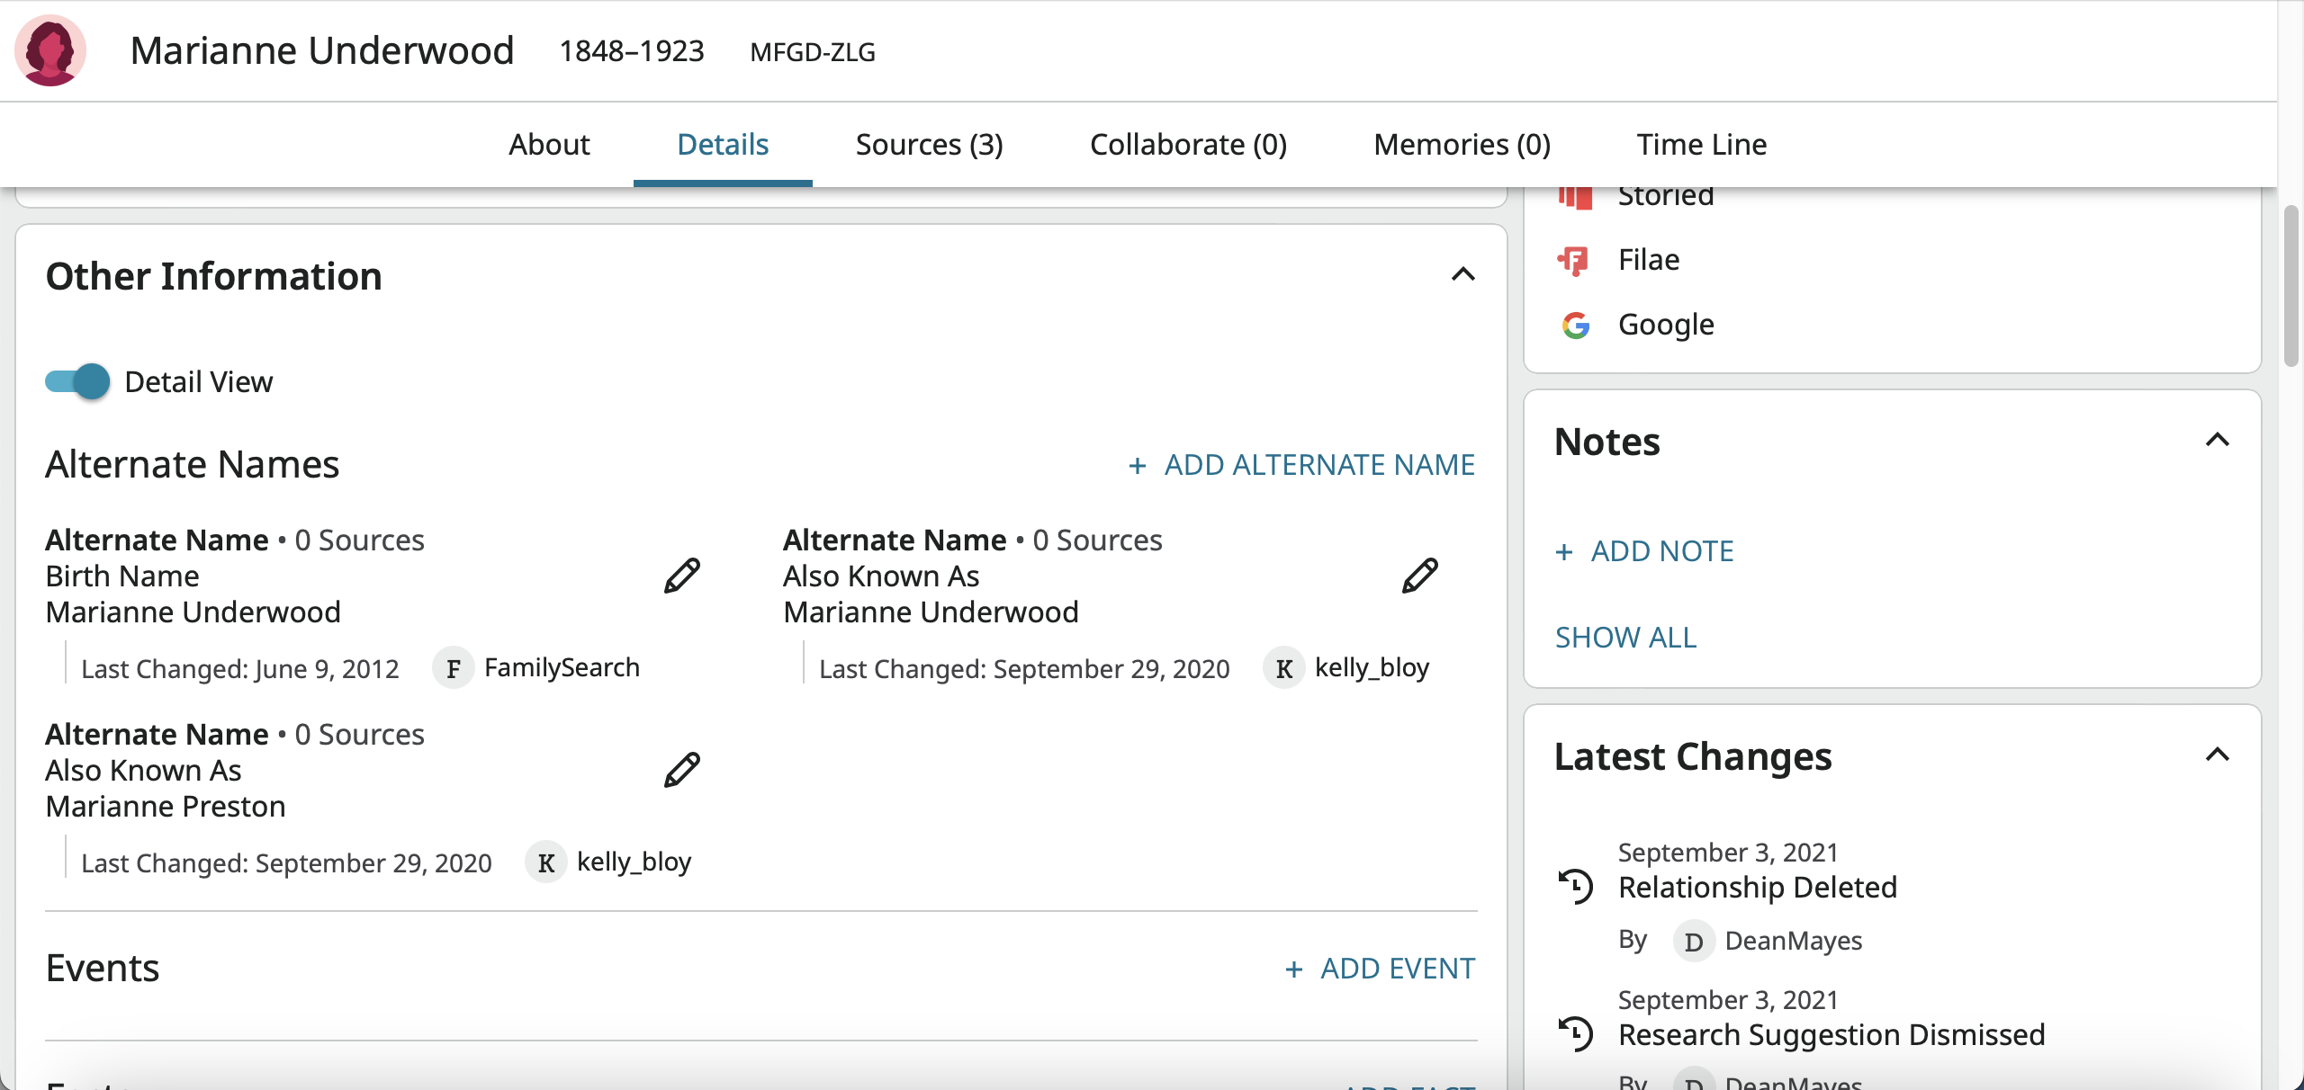The width and height of the screenshot is (2304, 1090).
Task: Open the Filae search icon
Action: tap(1574, 260)
